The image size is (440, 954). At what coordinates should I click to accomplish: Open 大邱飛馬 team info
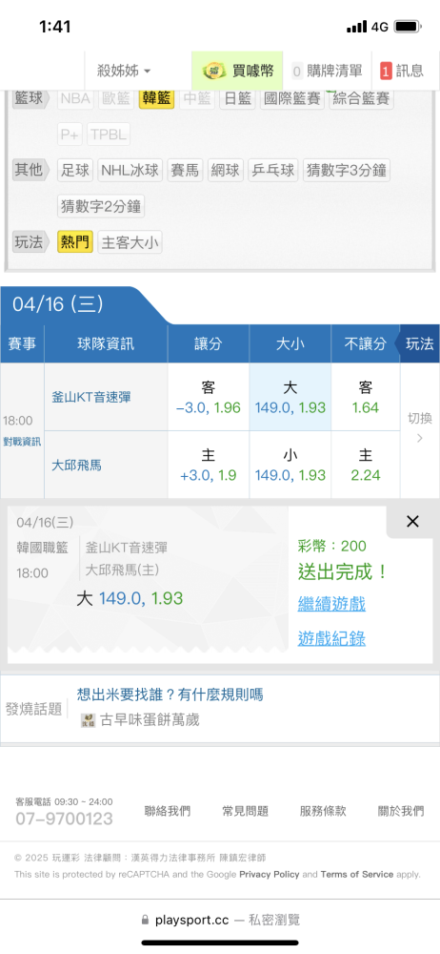coord(76,466)
